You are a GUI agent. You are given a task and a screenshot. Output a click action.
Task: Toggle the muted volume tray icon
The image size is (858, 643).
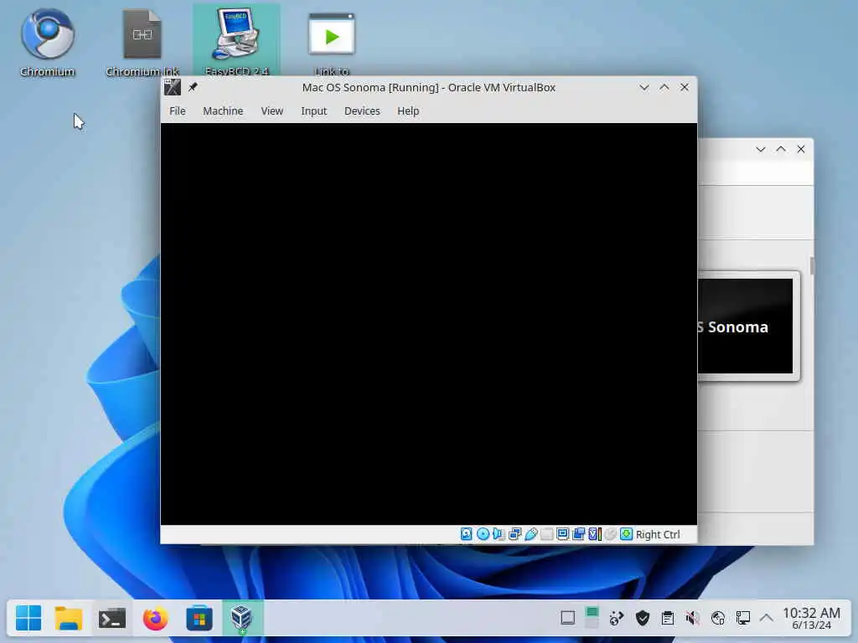point(693,619)
